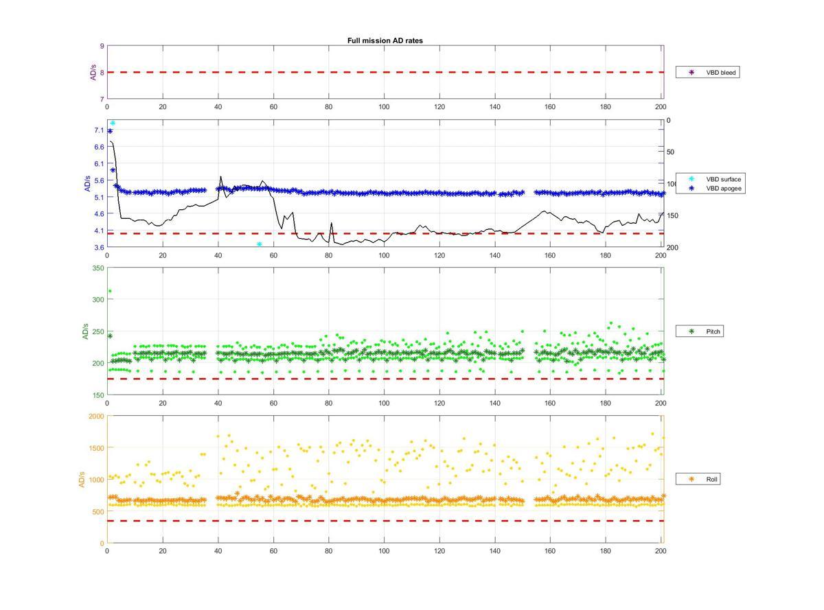Click the '5.1' y-axis tick label

pyautogui.click(x=100, y=197)
